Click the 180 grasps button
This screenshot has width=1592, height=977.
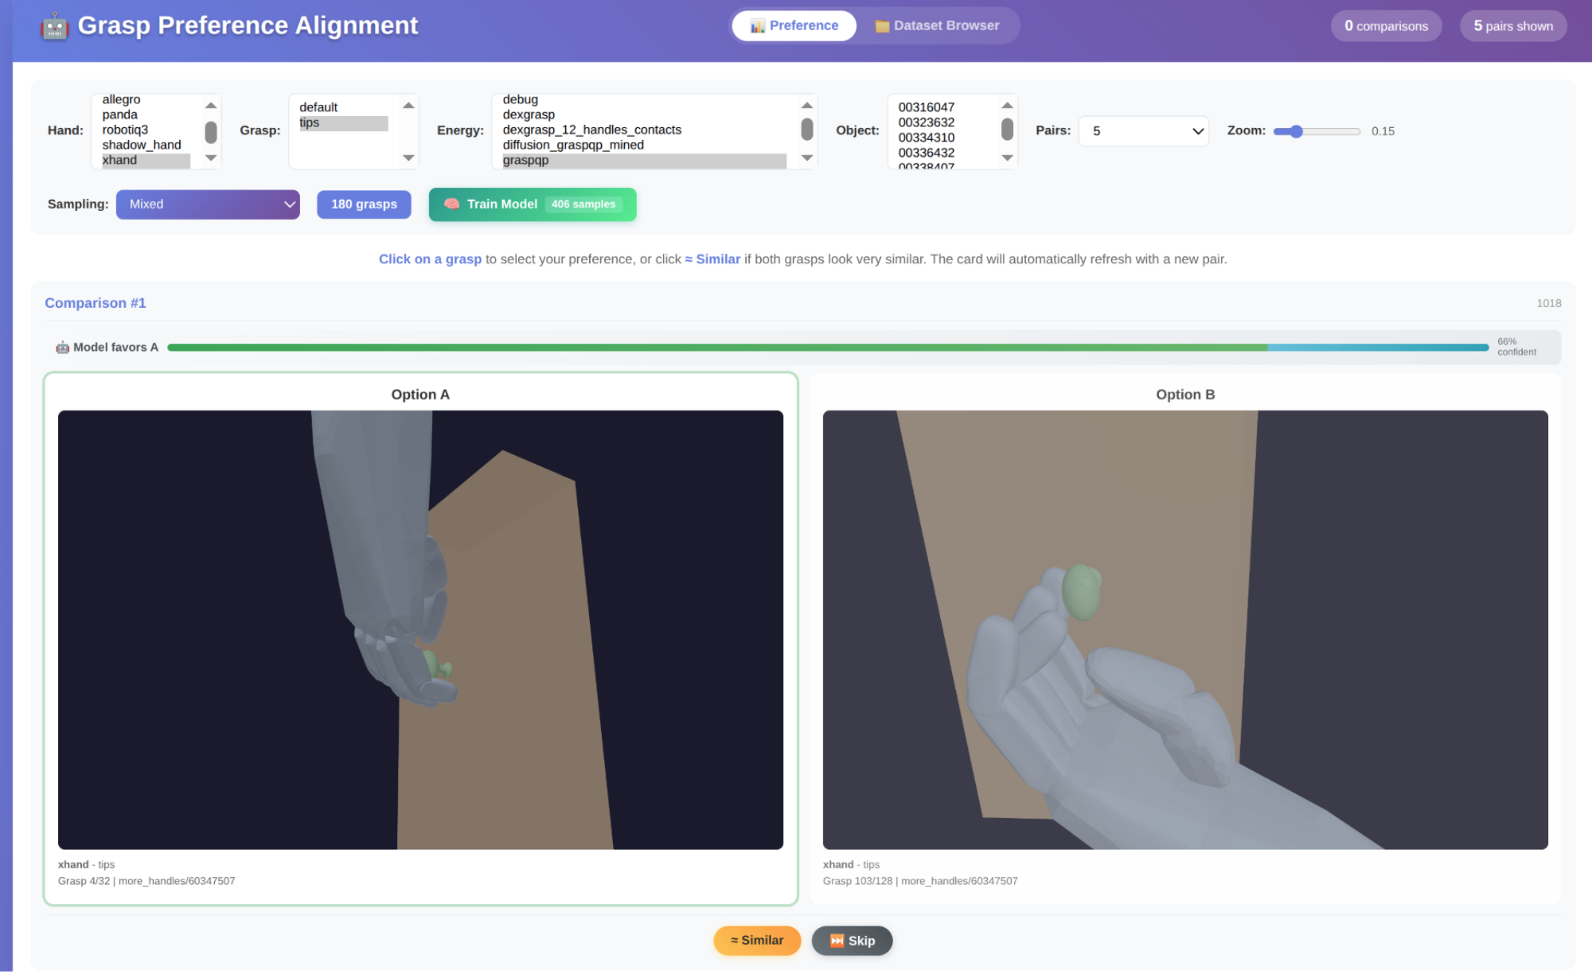(364, 204)
